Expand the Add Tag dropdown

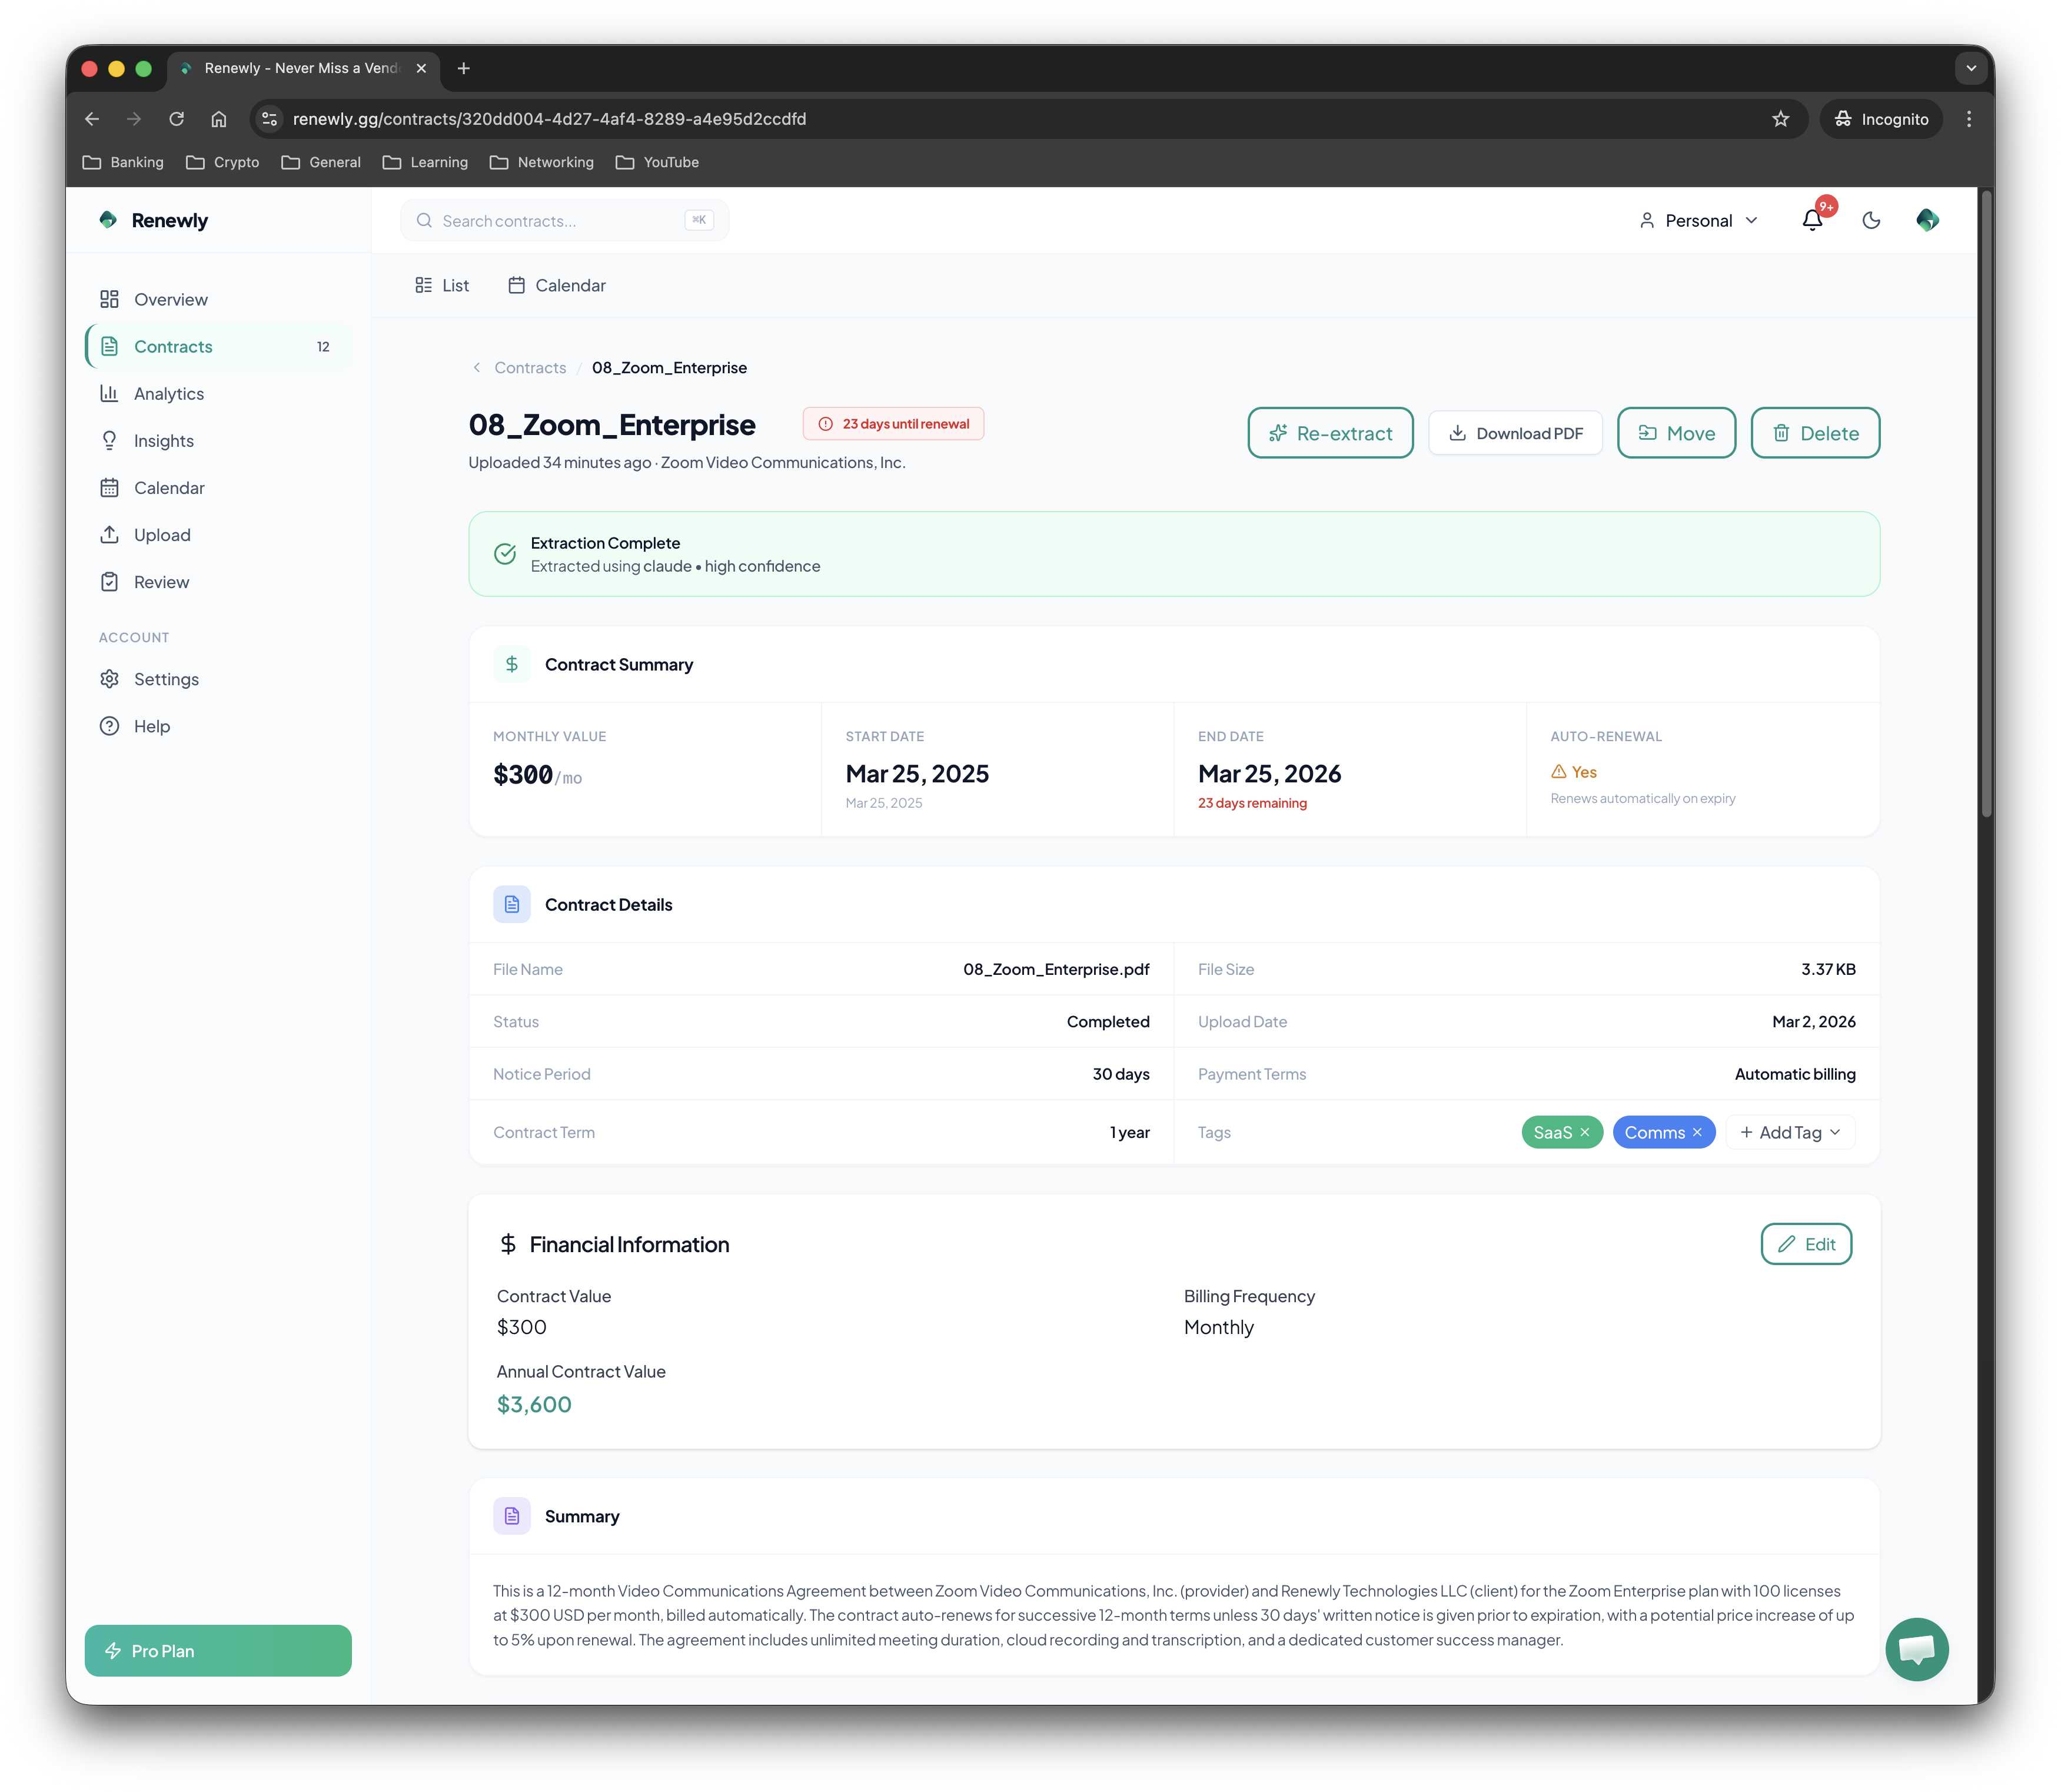point(1790,1132)
